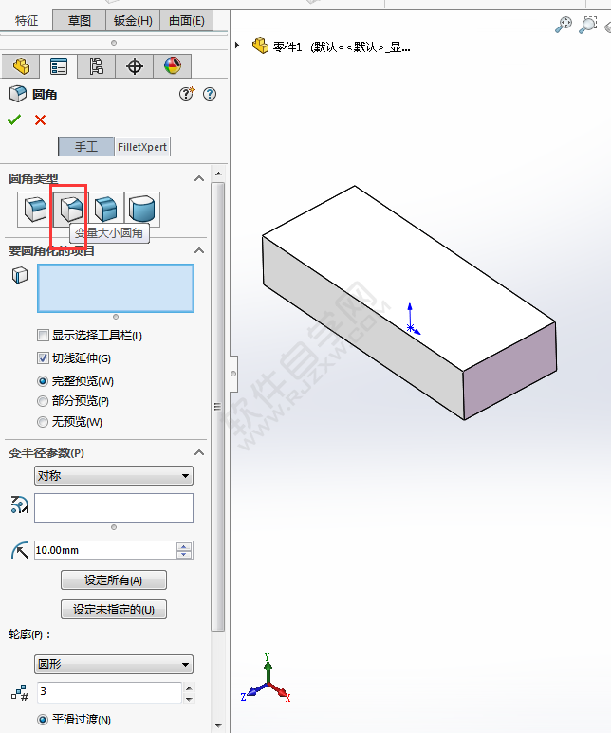
Task: Click the panel scrollbar down arrow
Action: point(218,725)
